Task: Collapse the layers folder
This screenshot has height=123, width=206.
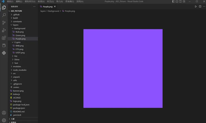Action: click(23, 25)
